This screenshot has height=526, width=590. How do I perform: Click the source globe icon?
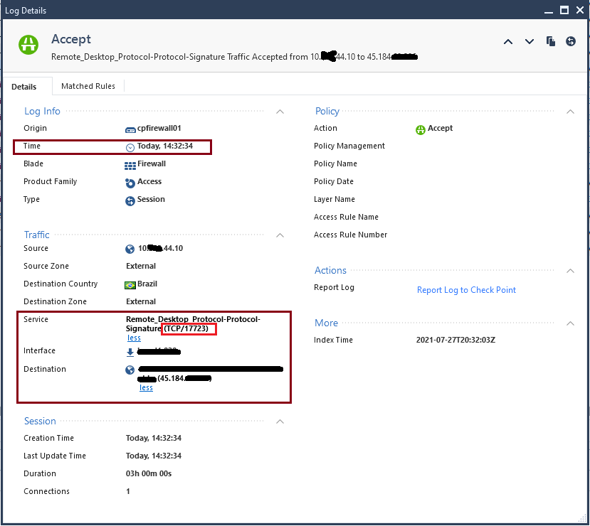pos(130,249)
